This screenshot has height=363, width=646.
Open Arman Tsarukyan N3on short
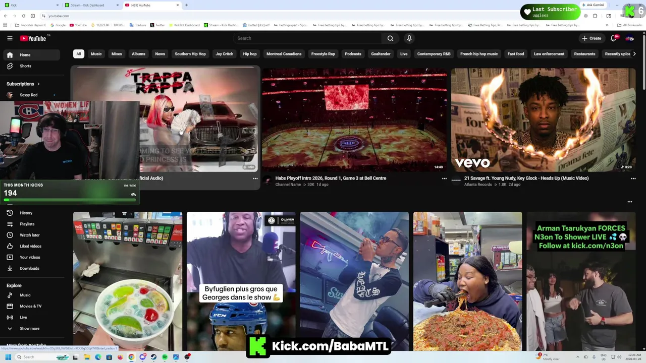[581, 281]
